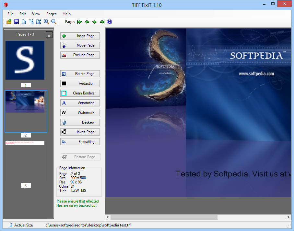Click the TIFF FixIT red app icon
The width and height of the screenshot is (294, 231).
[x=6, y=5]
